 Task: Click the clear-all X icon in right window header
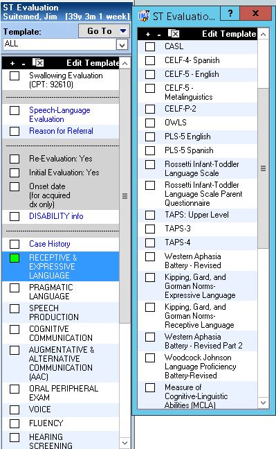tap(174, 33)
